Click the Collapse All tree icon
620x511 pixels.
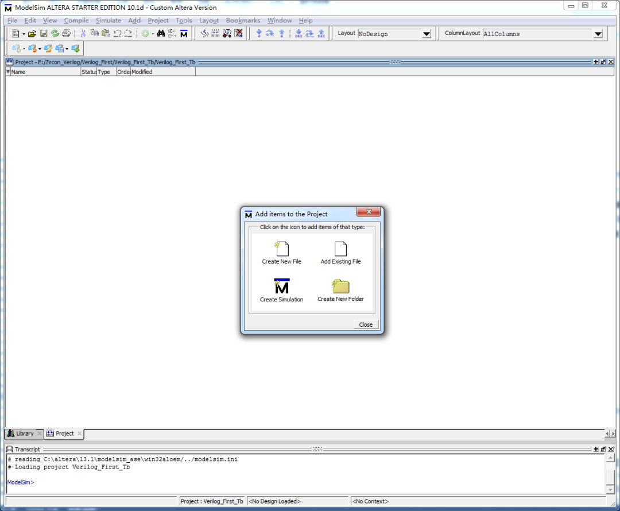pos(172,34)
